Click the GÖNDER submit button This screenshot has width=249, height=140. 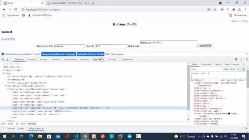[205, 46]
